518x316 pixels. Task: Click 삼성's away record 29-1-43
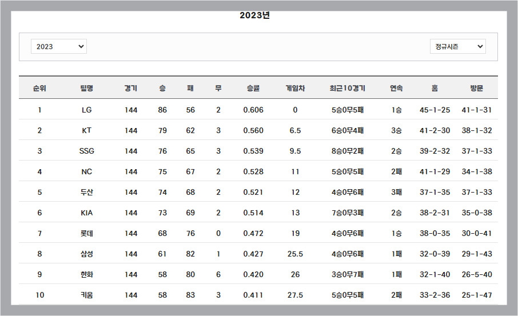[x=477, y=254]
